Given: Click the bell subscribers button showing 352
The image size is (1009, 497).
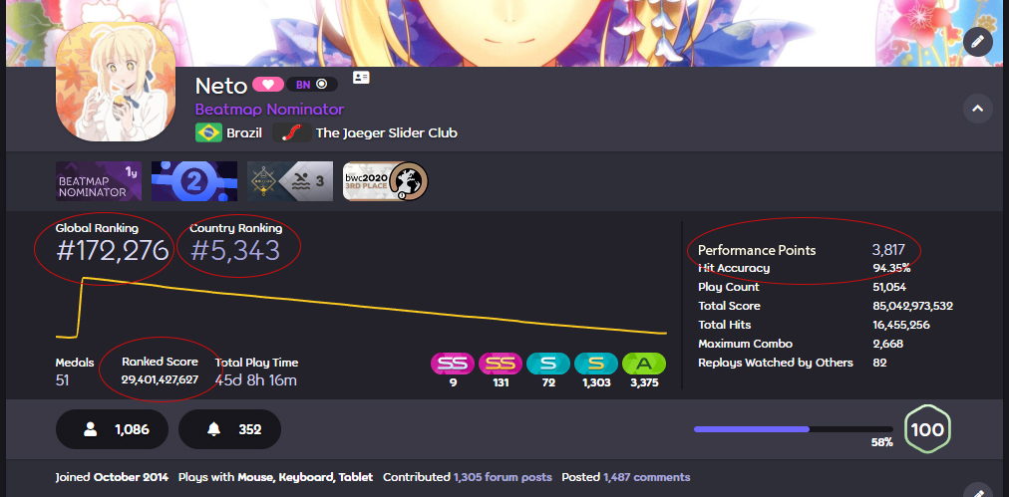Looking at the screenshot, I should coord(229,429).
